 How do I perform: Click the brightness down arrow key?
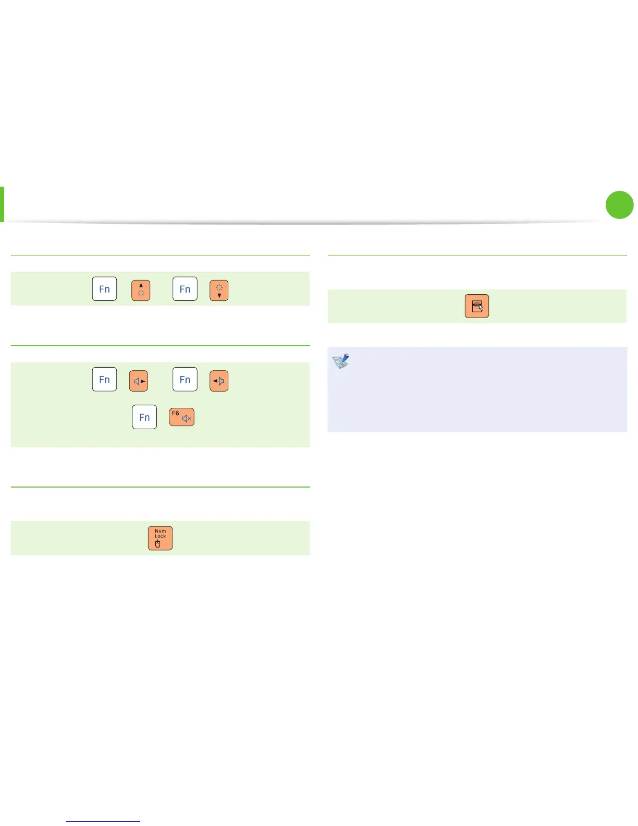pos(219,290)
